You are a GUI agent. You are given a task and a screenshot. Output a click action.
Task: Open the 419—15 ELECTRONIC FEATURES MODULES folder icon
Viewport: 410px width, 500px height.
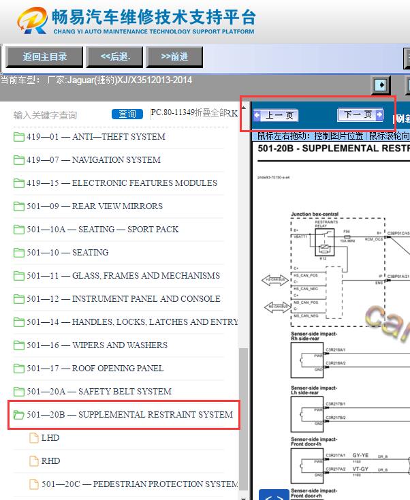[x=19, y=183]
